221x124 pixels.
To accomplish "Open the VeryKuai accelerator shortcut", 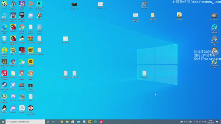I will 214,27.
